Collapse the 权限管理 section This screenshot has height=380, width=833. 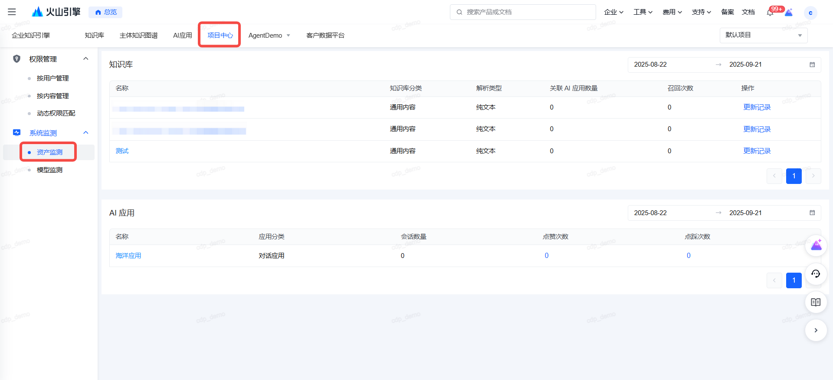coord(86,59)
